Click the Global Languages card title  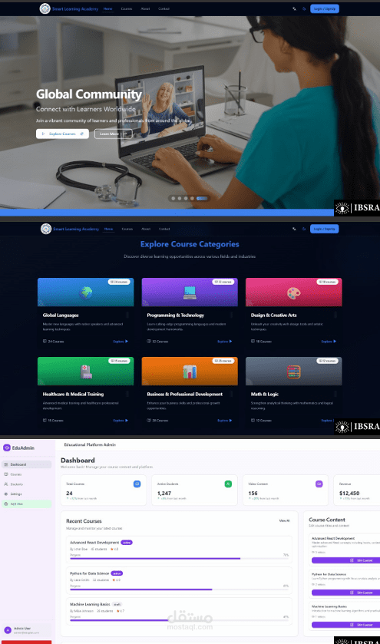[61, 315]
